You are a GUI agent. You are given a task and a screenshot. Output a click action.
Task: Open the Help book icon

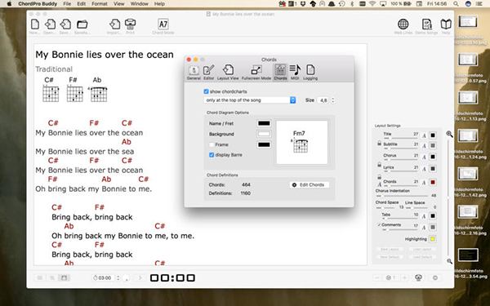(446, 24)
